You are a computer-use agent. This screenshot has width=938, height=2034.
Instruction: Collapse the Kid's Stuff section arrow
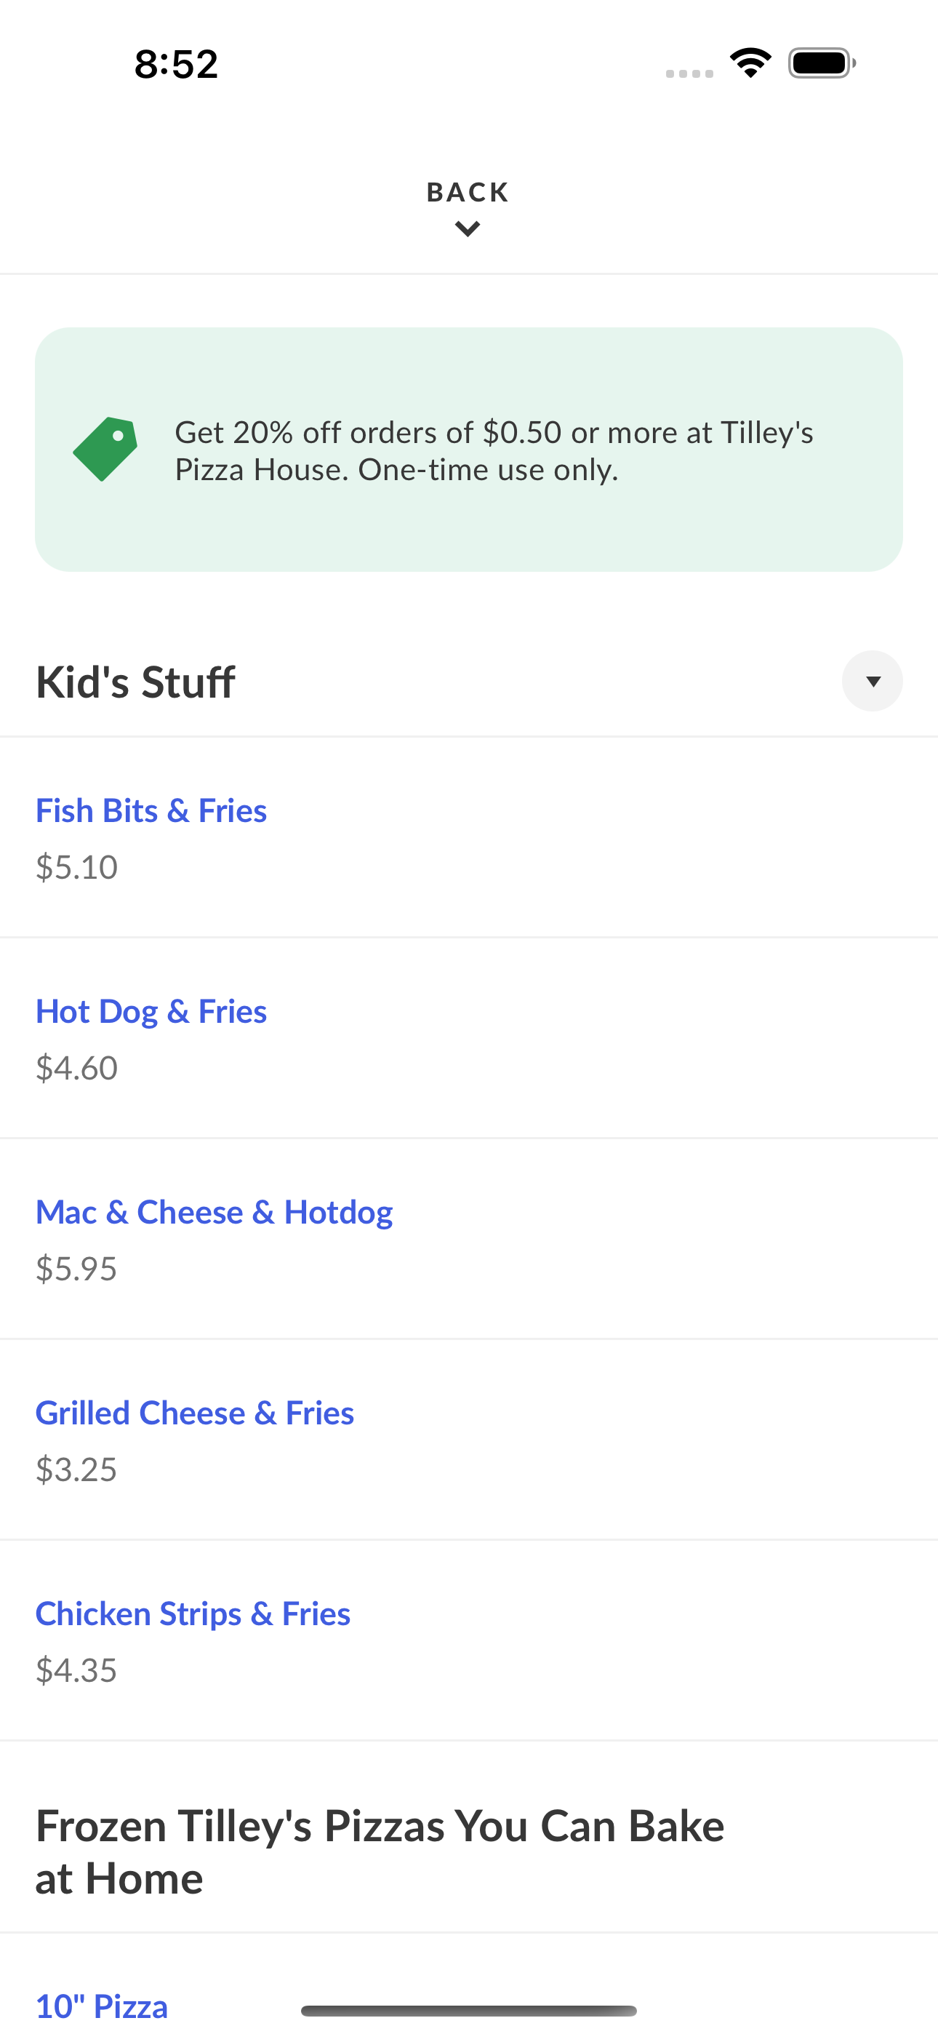(873, 681)
